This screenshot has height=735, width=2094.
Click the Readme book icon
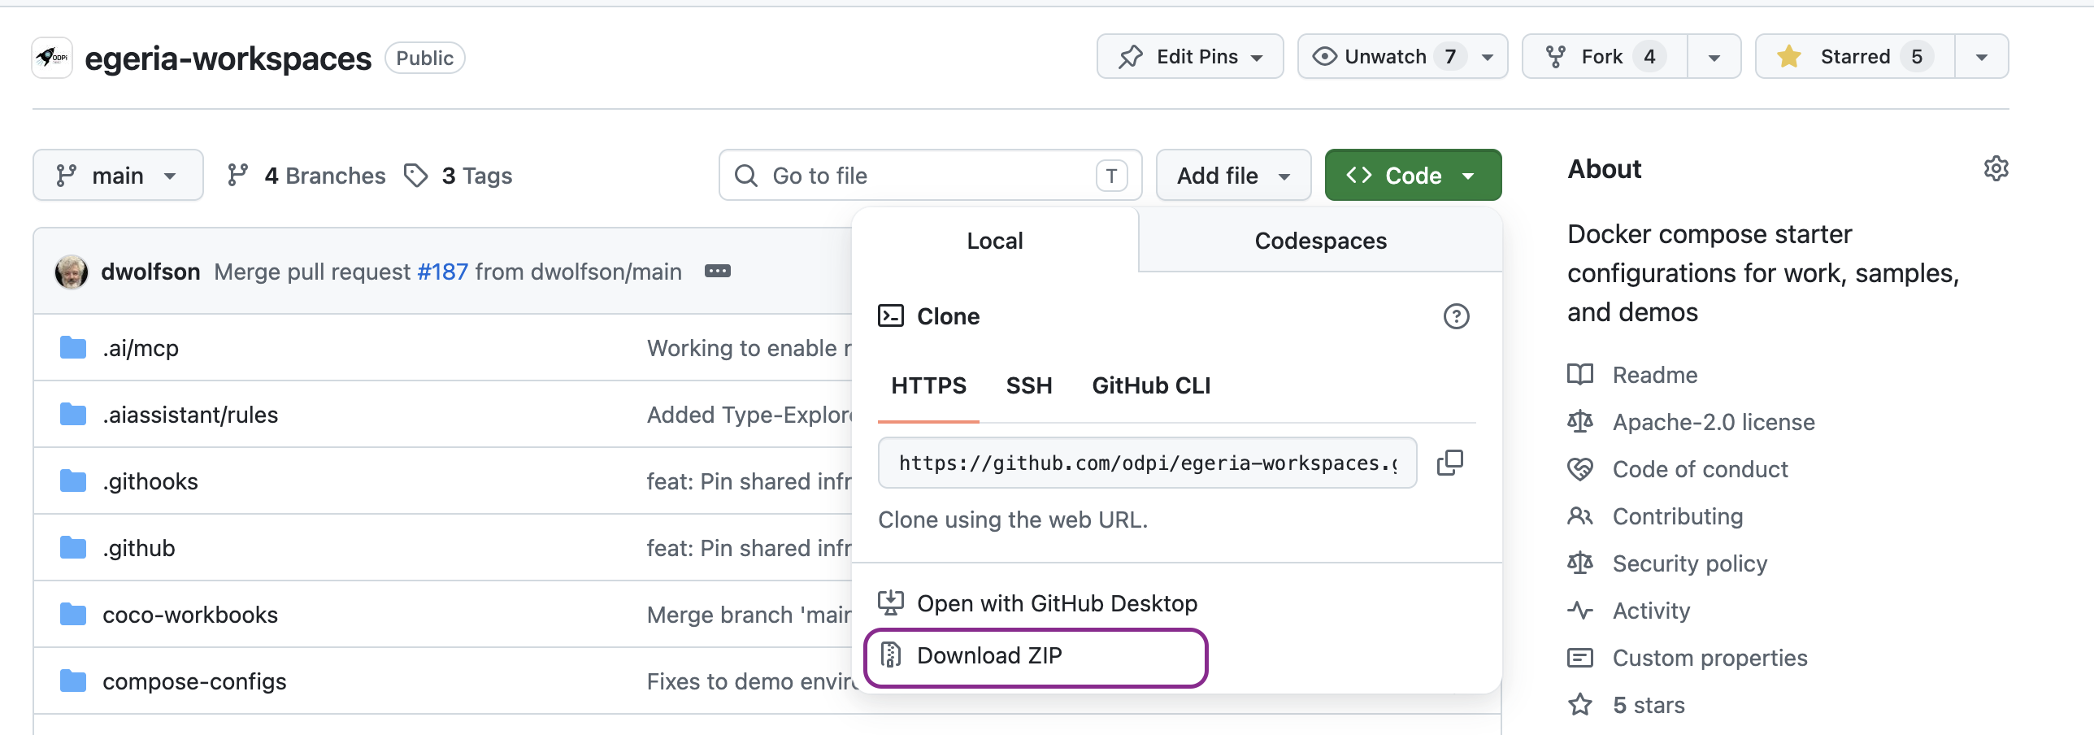(1580, 375)
